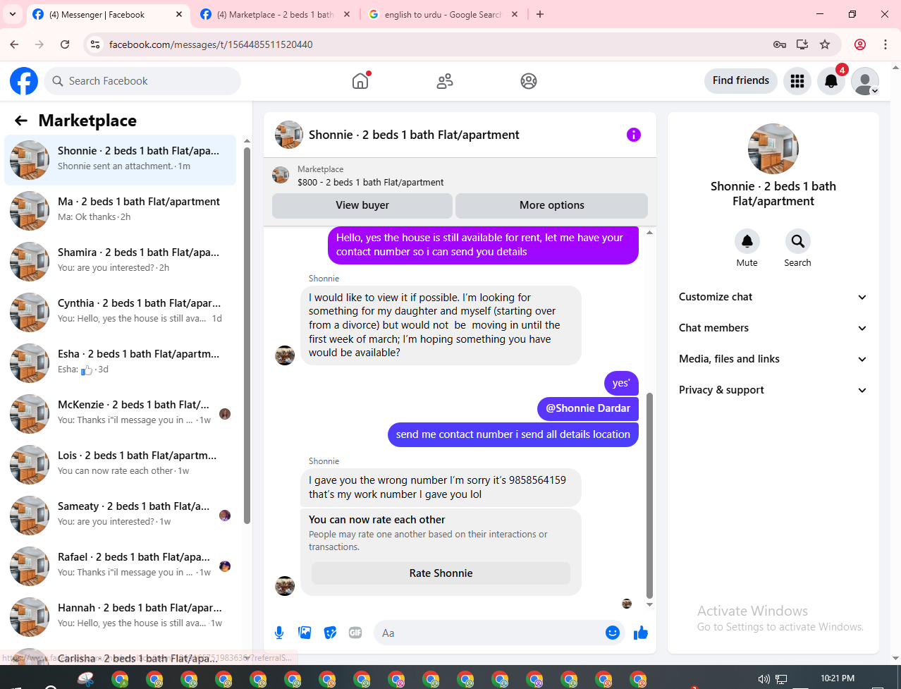Click the large listing photo in right panel
Screen dimensions: 901x689
(x=773, y=149)
